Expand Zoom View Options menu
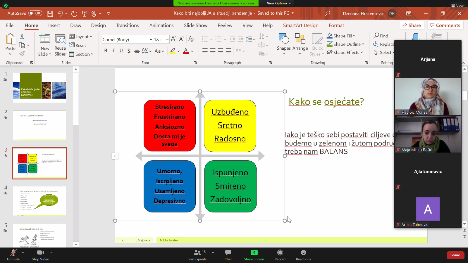 [x=279, y=3]
